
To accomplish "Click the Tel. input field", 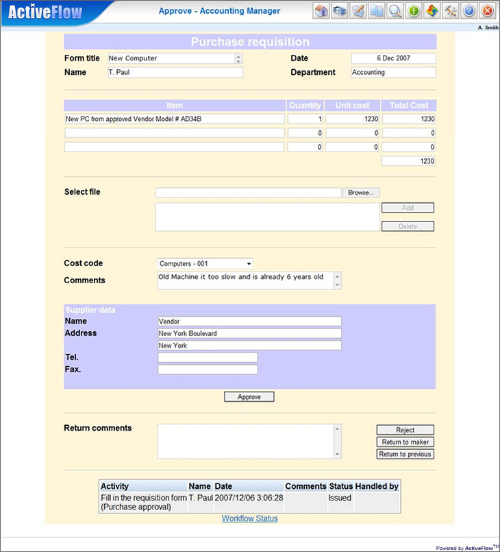I will [x=208, y=358].
